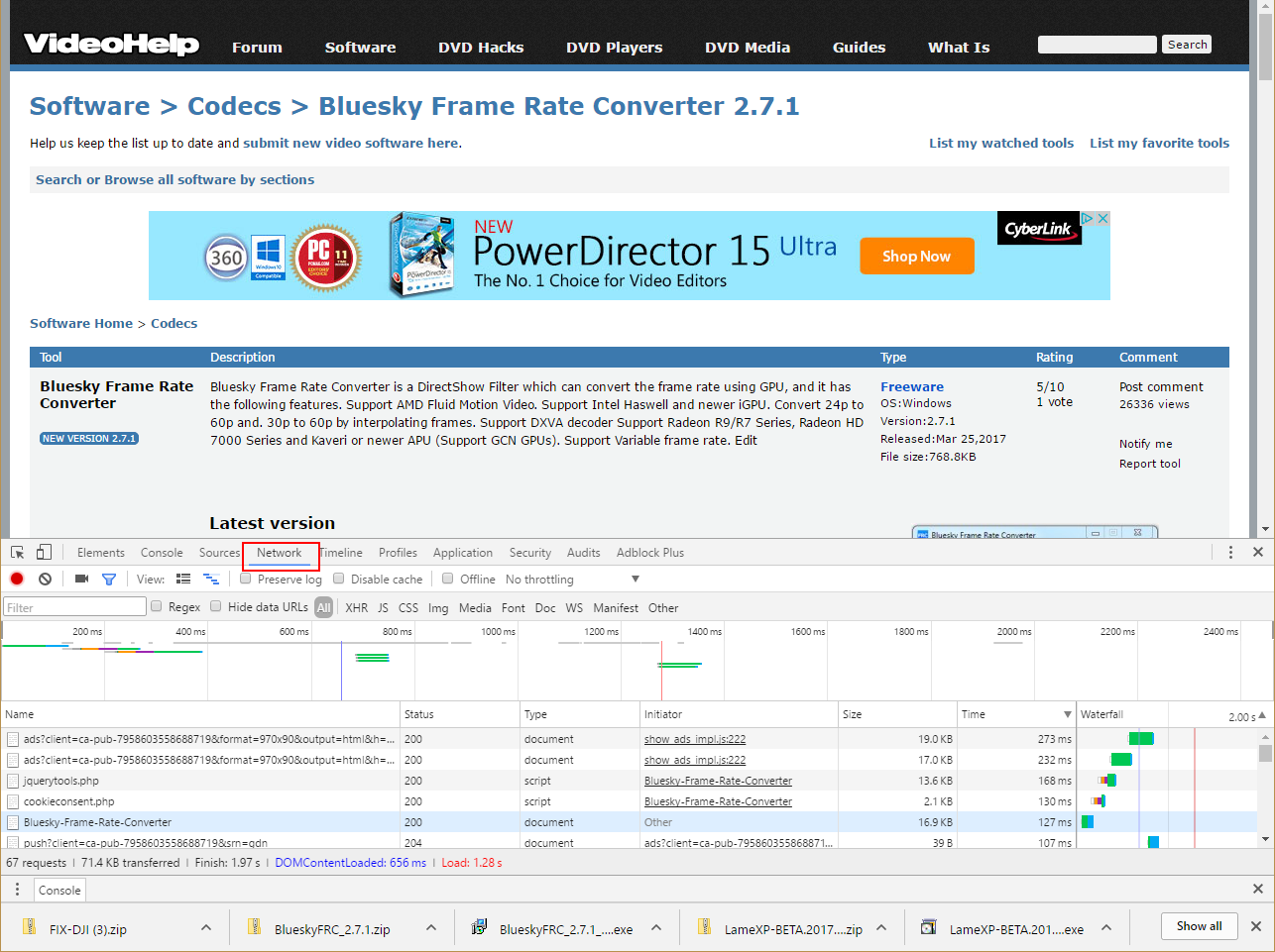Image resolution: width=1275 pixels, height=952 pixels.
Task: Select the Network tab
Action: coord(280,553)
